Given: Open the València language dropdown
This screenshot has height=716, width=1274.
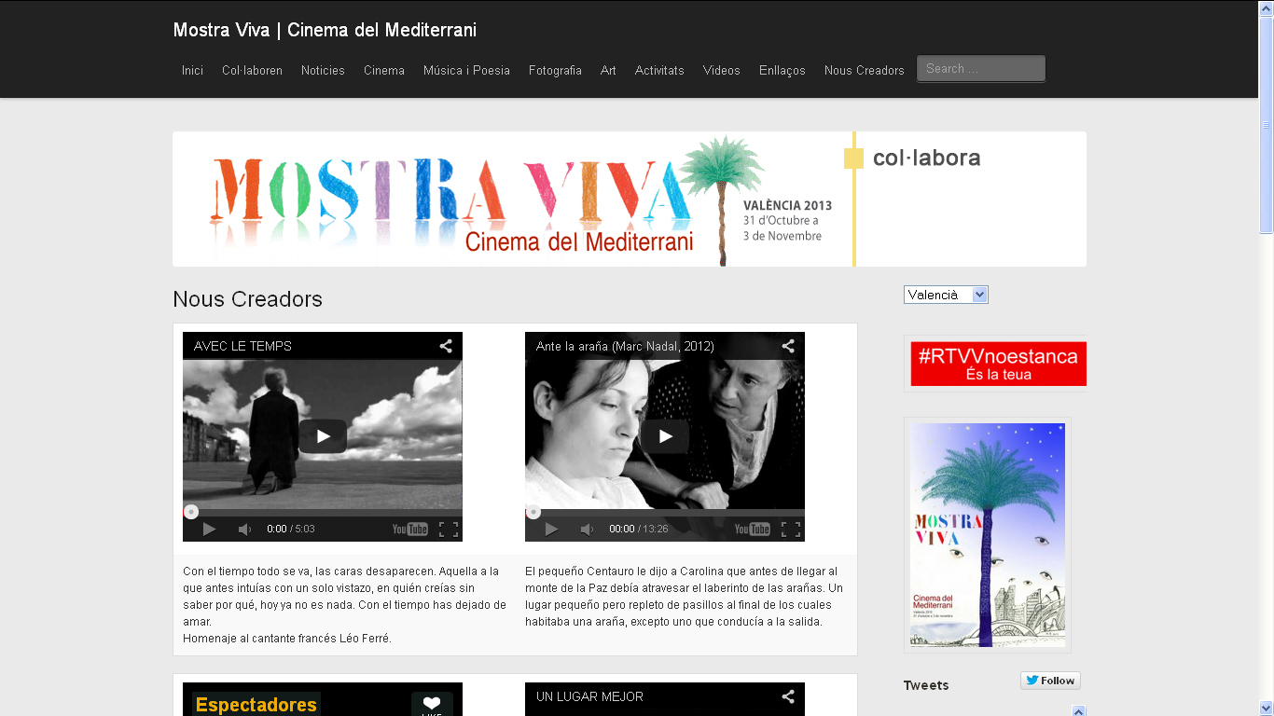Looking at the screenshot, I should 946,295.
